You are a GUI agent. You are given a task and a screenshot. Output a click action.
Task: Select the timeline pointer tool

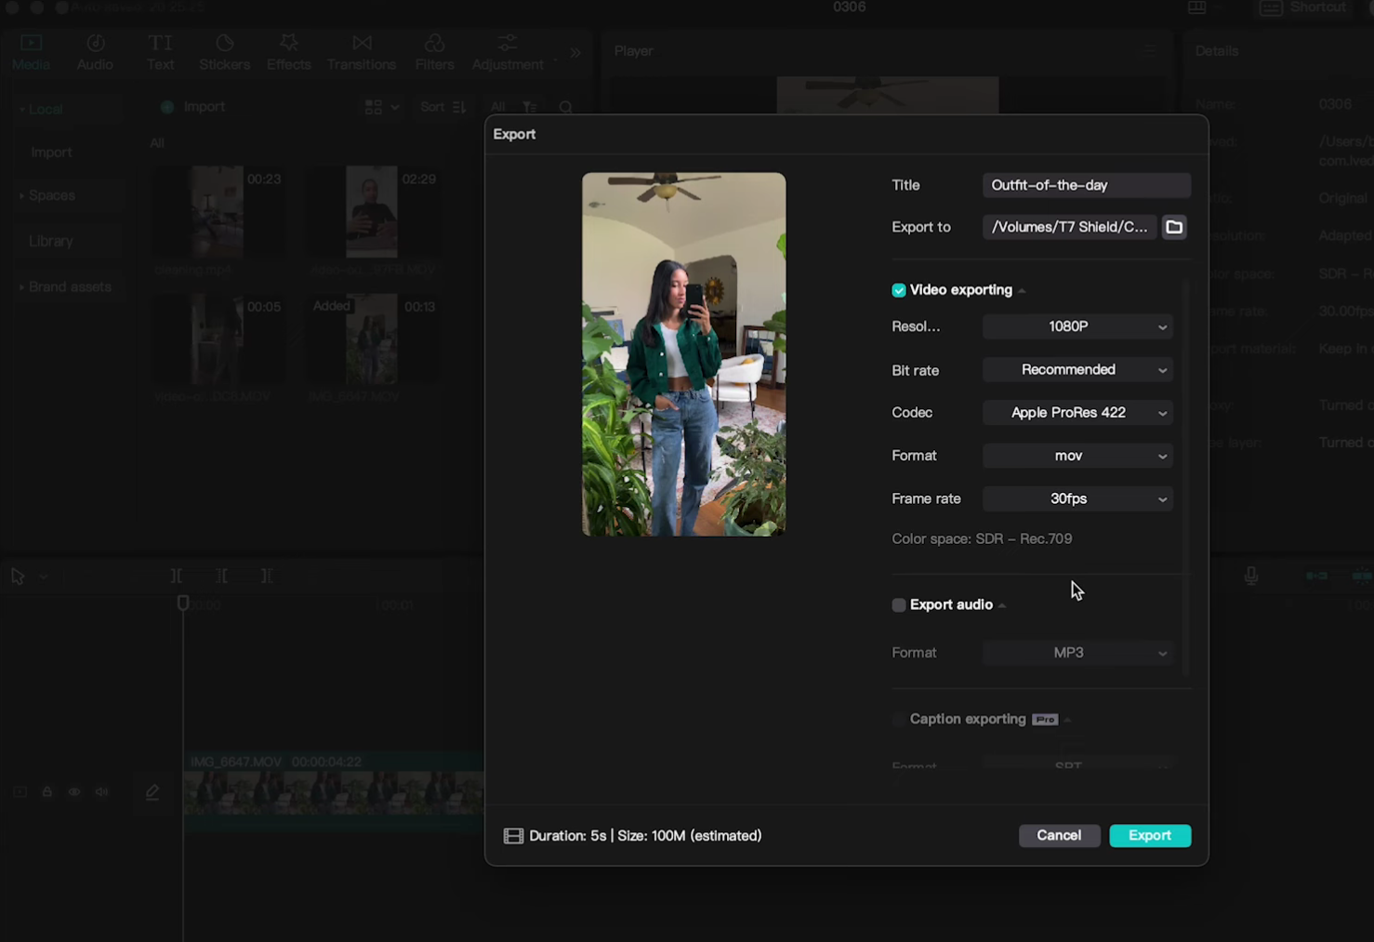coord(18,577)
